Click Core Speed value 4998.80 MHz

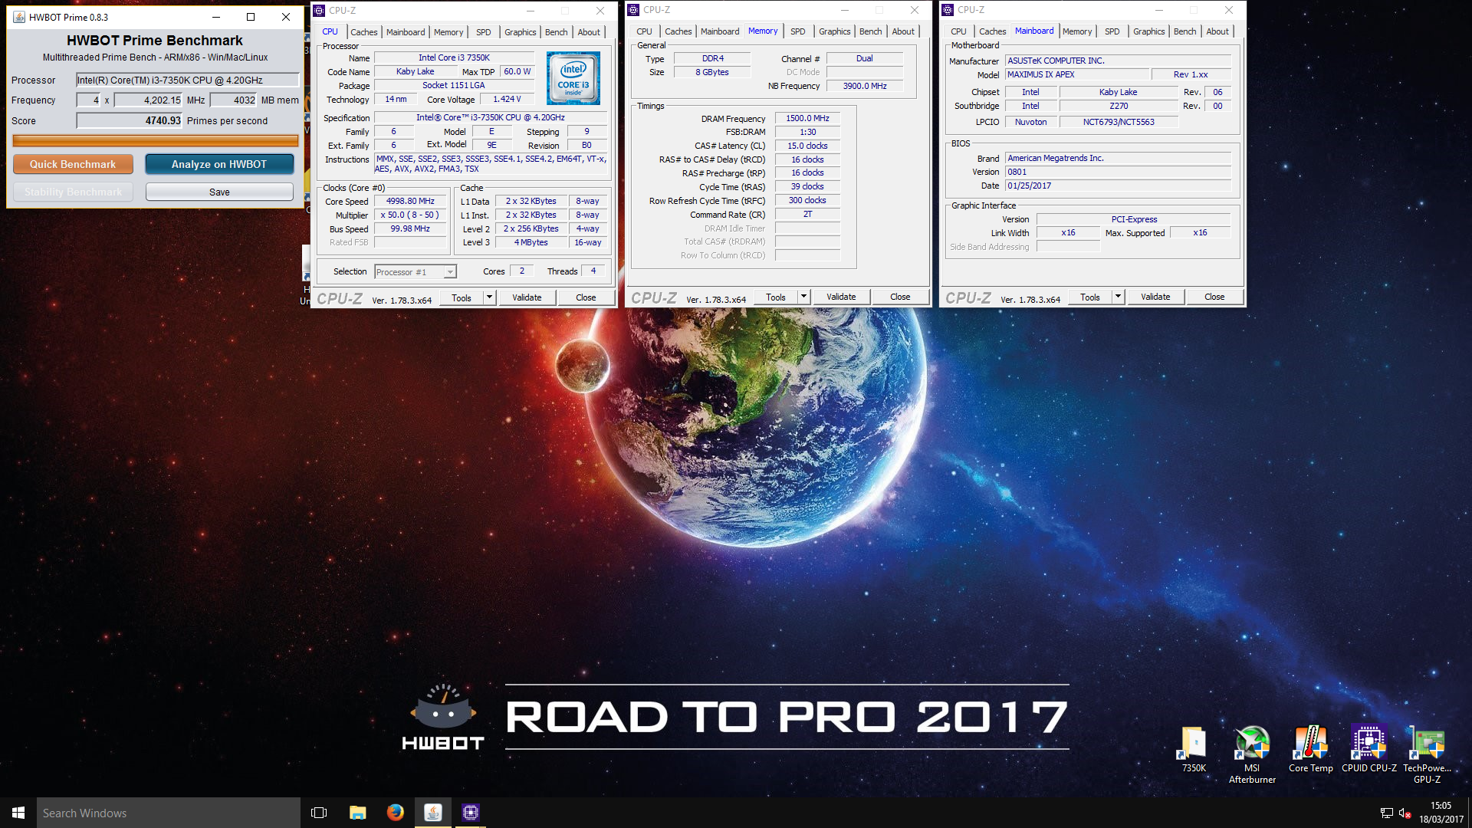(410, 201)
